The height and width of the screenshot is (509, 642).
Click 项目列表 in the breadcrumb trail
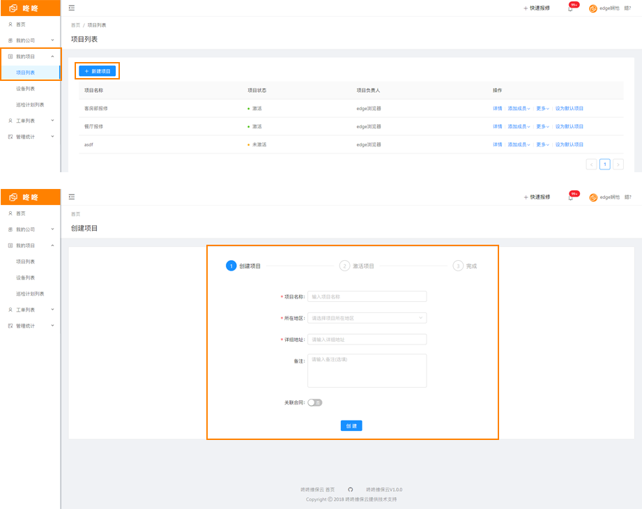coord(97,25)
